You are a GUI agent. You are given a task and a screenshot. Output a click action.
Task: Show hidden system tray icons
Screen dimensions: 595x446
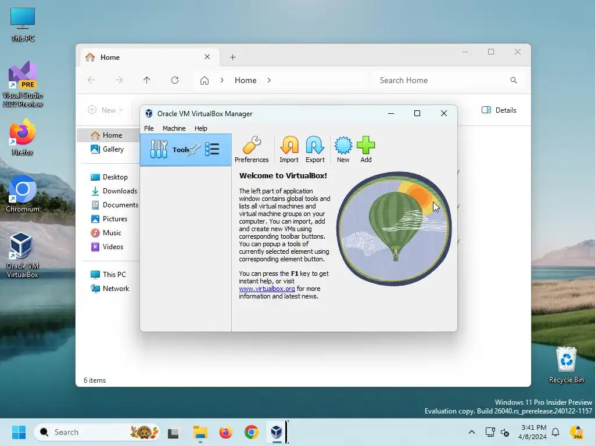(x=472, y=432)
